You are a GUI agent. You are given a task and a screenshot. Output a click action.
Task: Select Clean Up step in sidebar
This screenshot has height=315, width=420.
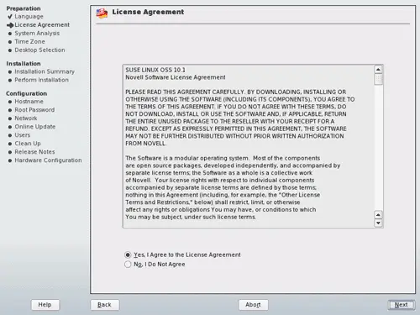coord(28,144)
